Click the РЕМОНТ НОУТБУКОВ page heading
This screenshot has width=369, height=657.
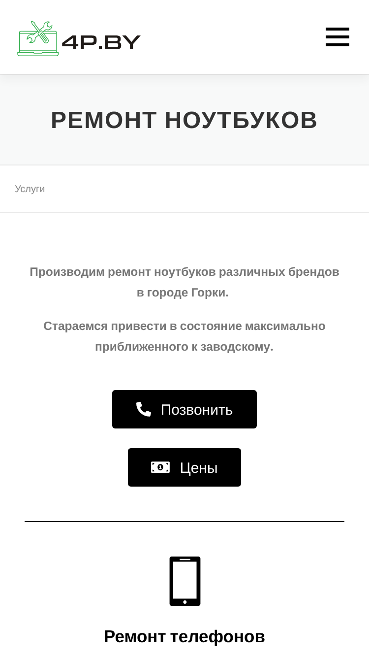tap(184, 120)
